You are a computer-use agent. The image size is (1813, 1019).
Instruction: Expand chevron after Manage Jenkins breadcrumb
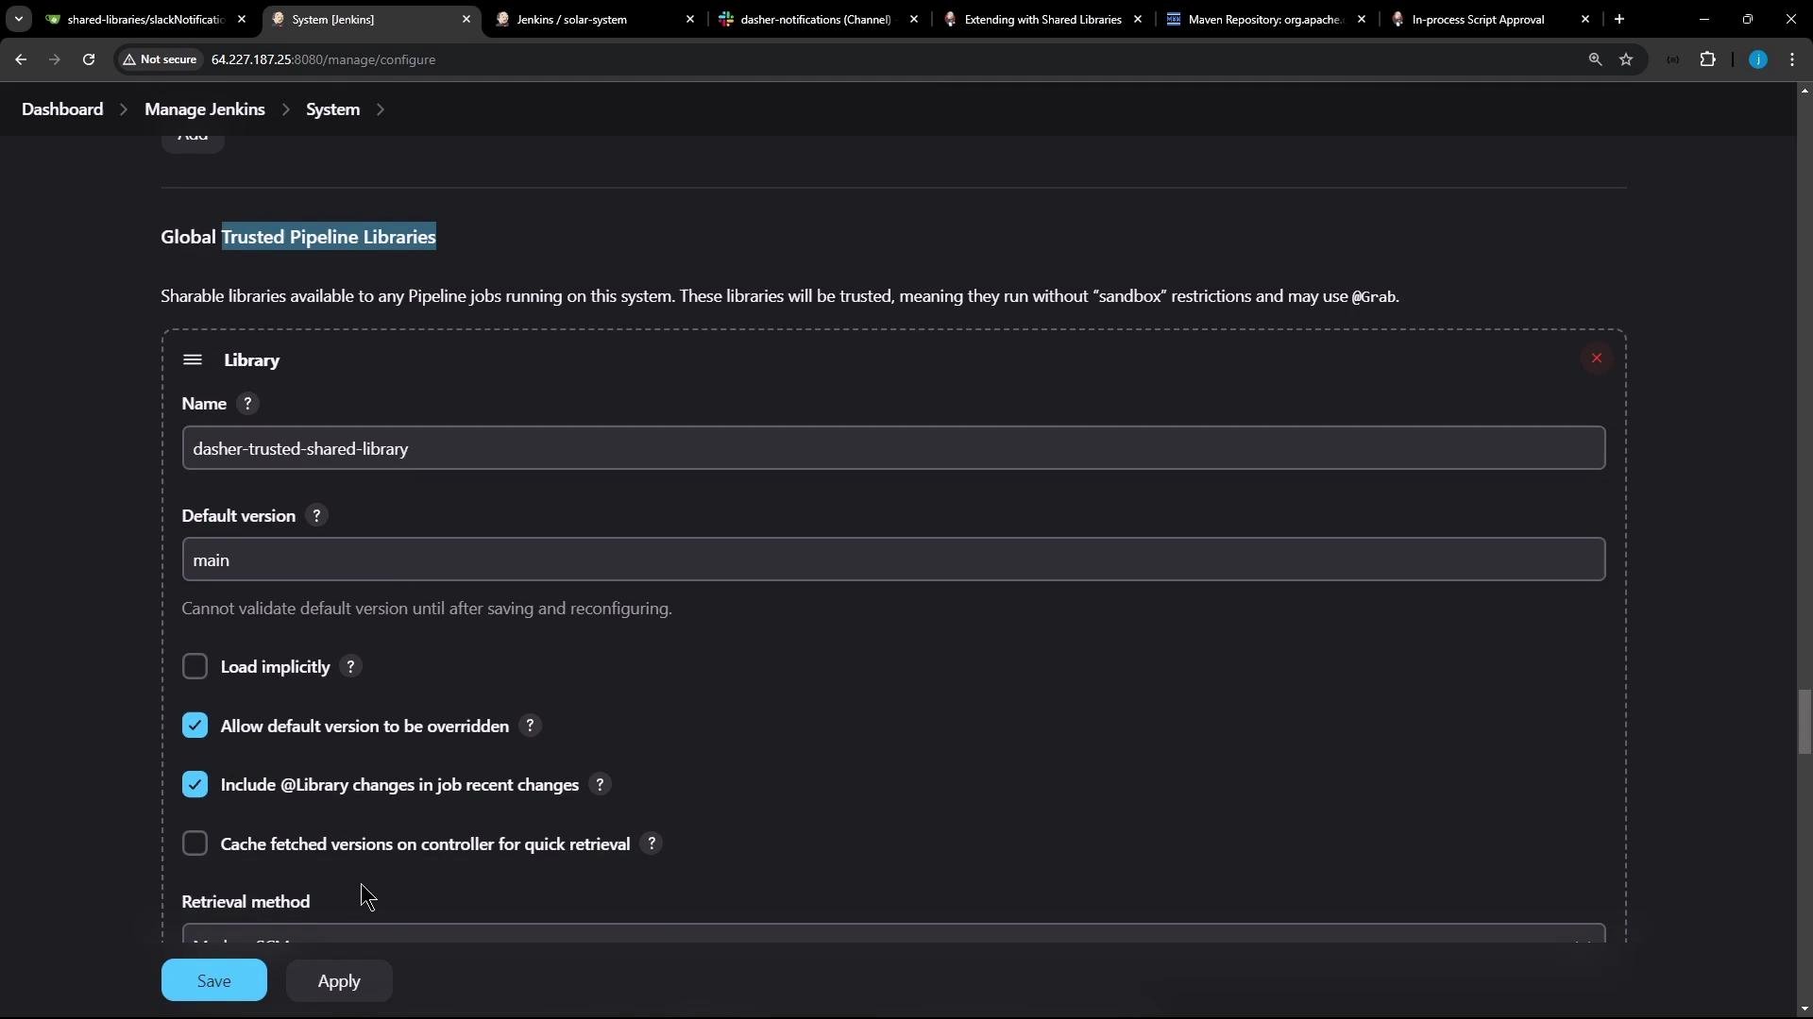pyautogui.click(x=285, y=109)
